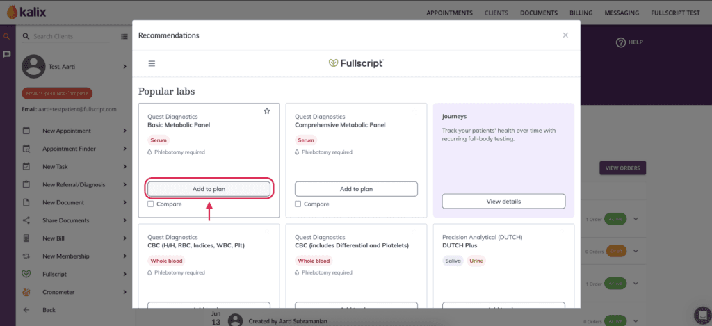Favorite the Basic Metabolic Panel with the star
This screenshot has width=712, height=326.
pyautogui.click(x=267, y=111)
